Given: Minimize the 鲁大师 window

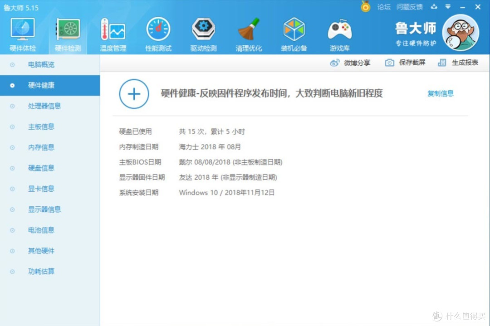Looking at the screenshot, I should [462, 7].
